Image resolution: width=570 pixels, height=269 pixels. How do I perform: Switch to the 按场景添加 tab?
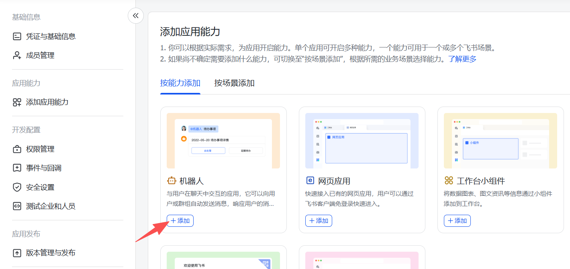235,83
